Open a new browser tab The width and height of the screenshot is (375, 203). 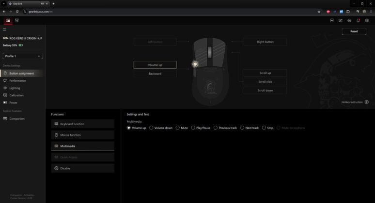(x=53, y=3)
